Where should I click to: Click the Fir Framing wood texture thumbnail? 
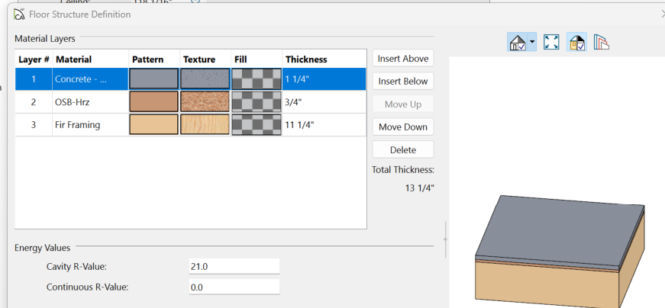(205, 125)
